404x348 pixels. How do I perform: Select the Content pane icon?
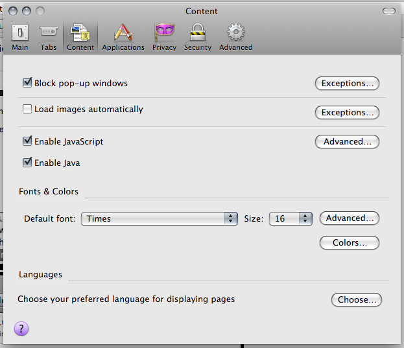click(x=80, y=32)
